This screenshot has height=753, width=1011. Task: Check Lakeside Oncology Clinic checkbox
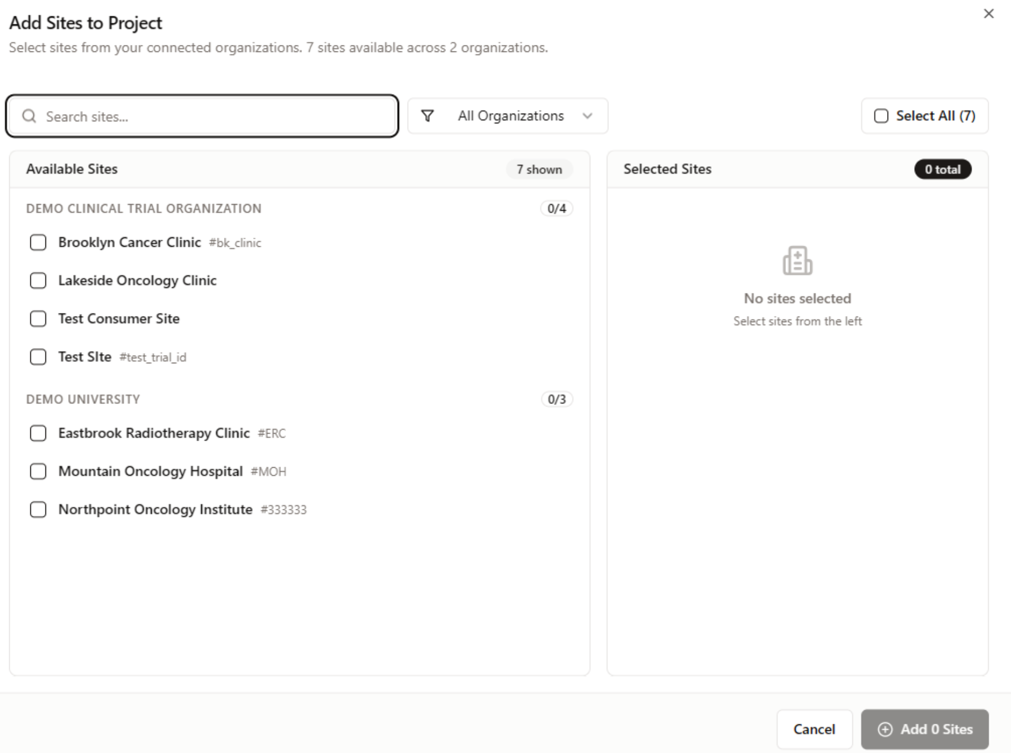(38, 280)
